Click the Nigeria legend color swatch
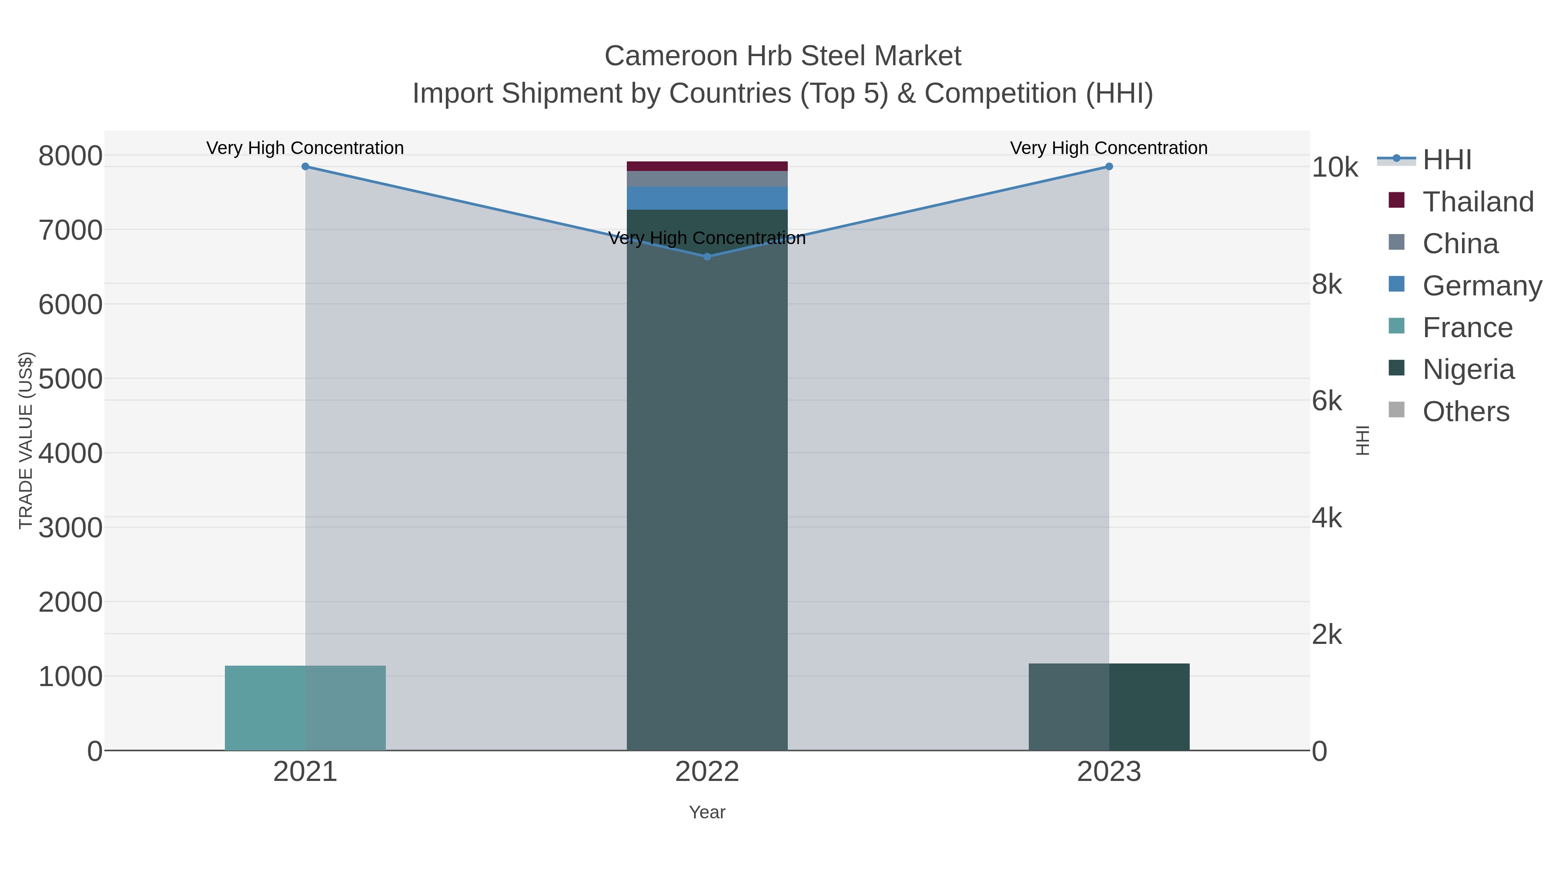This screenshot has width=1566, height=881. 1397,368
